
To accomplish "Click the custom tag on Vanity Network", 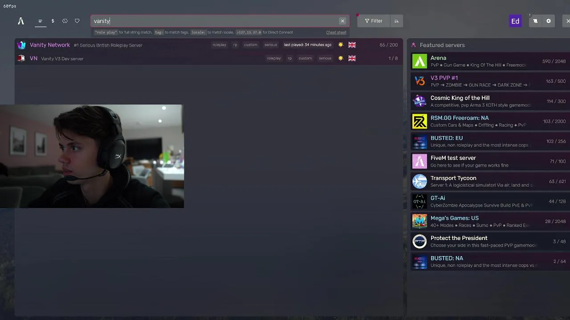I will tap(251, 45).
